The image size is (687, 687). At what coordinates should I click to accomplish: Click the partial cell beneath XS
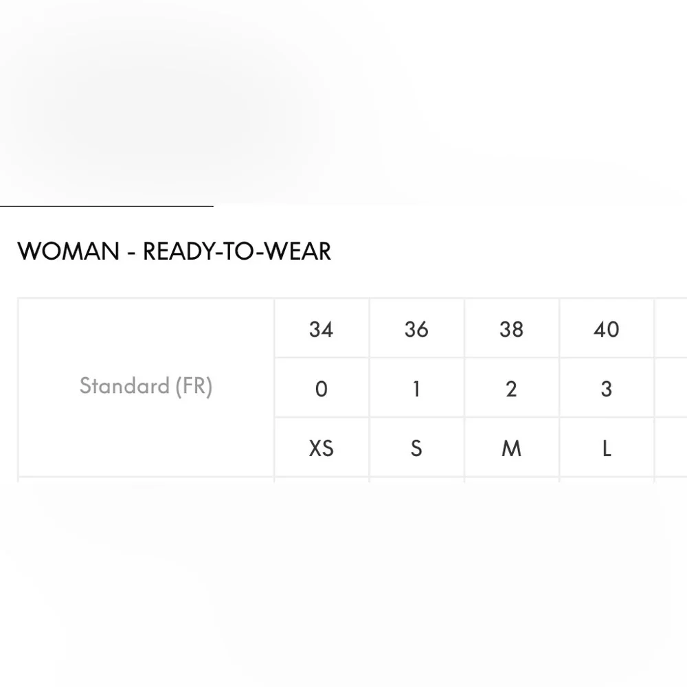pyautogui.click(x=321, y=480)
